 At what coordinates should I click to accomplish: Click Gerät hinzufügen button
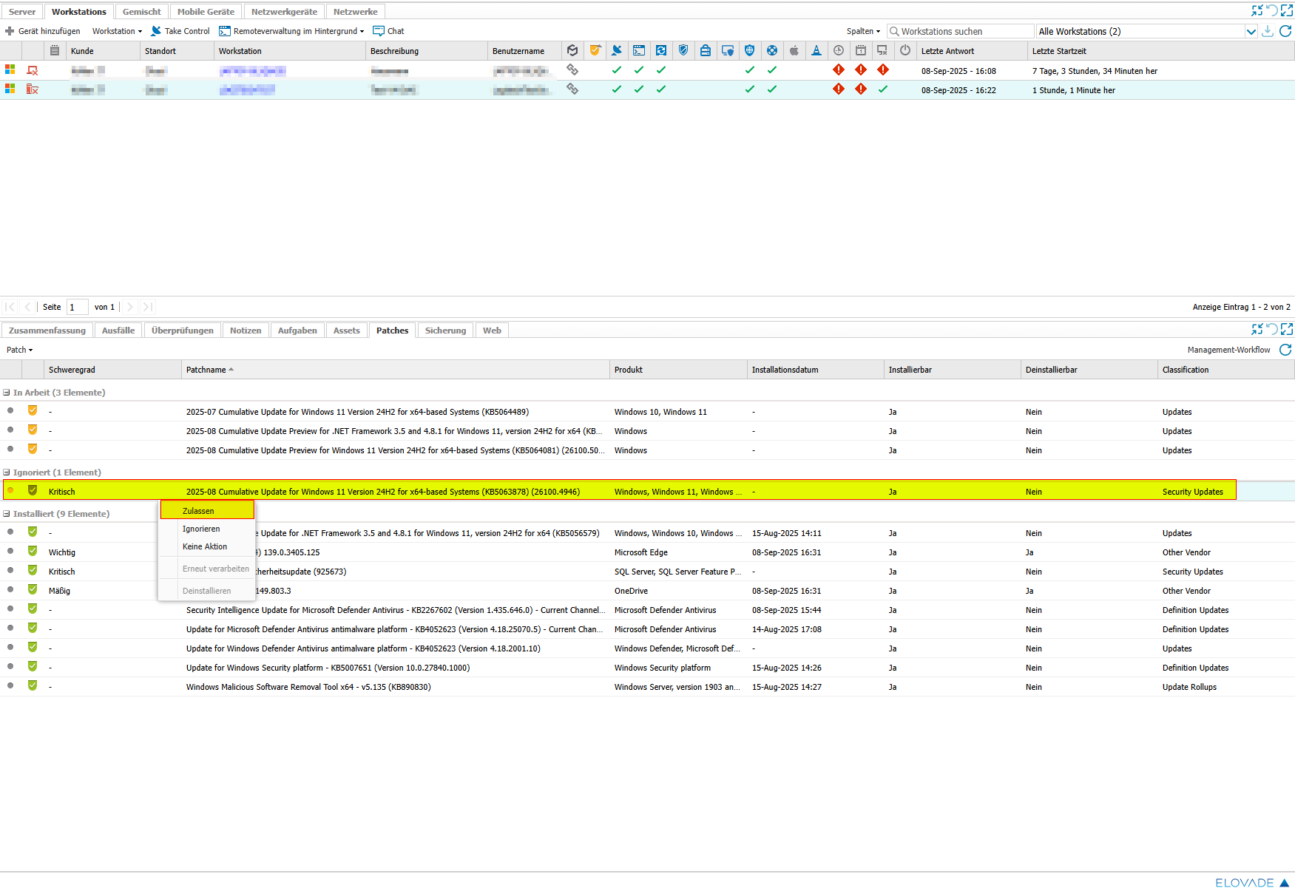(43, 31)
